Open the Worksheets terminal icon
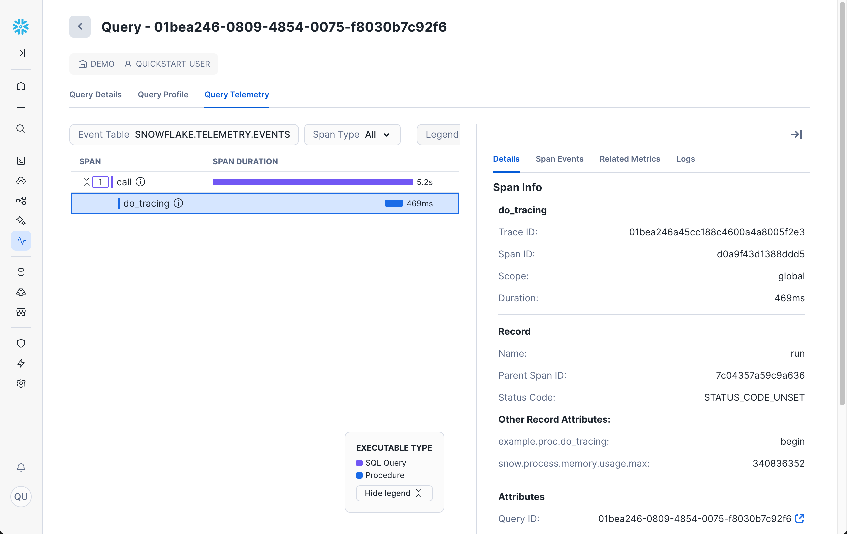The width and height of the screenshot is (847, 534). (x=21, y=161)
